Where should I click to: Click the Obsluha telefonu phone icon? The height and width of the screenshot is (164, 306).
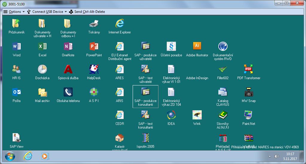click(x=68, y=92)
